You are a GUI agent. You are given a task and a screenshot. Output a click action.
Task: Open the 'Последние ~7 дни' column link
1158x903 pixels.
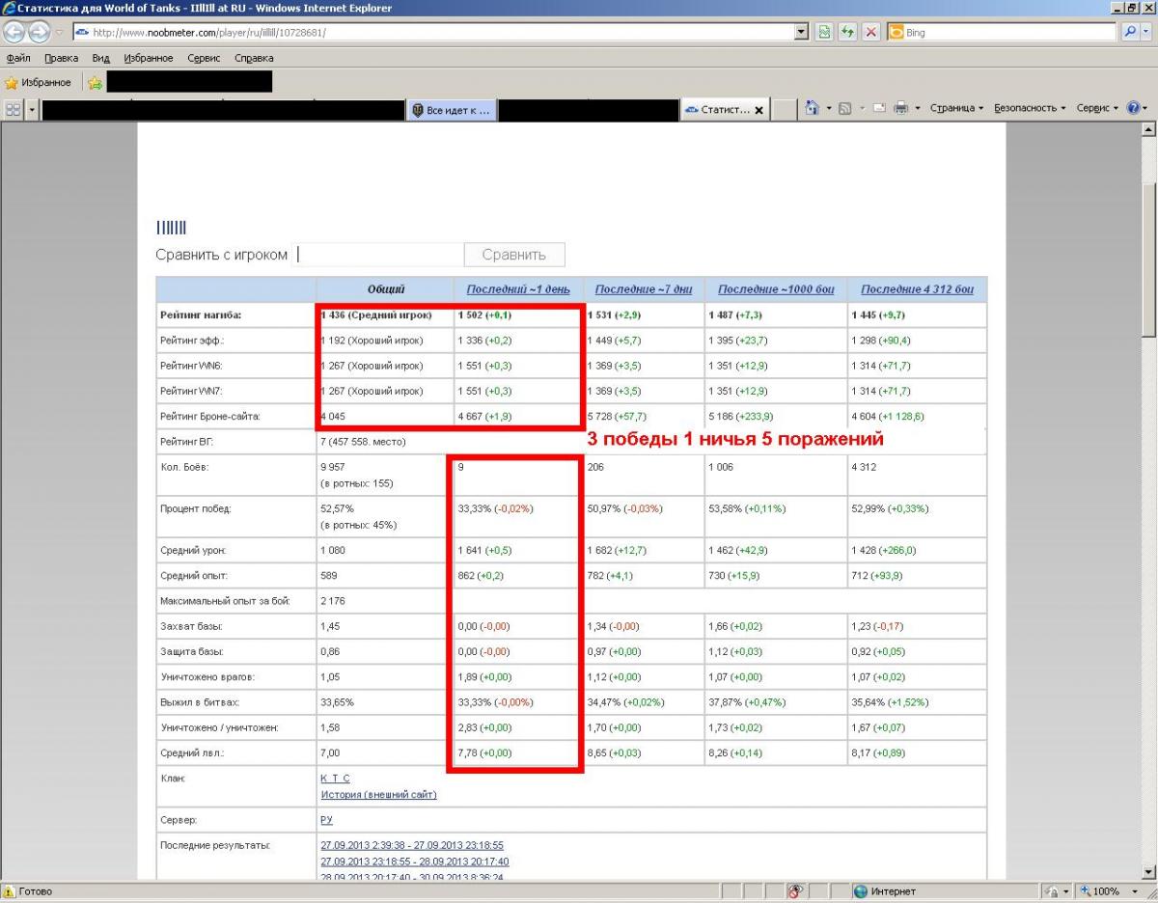point(644,289)
